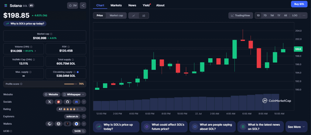This screenshot has height=135, width=311.
Task: Click the Buy SOL button
Action: (299, 4)
